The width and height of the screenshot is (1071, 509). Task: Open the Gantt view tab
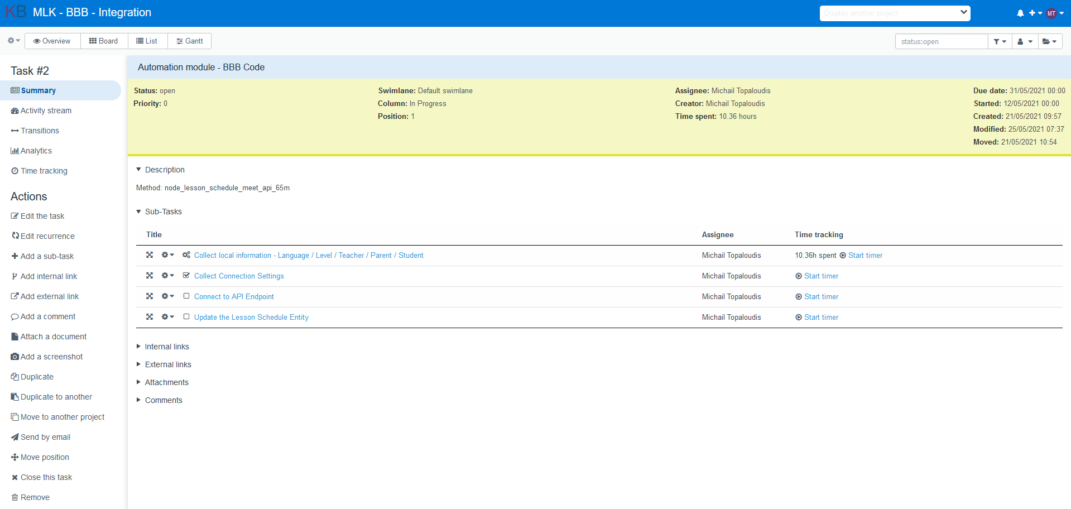(x=189, y=41)
